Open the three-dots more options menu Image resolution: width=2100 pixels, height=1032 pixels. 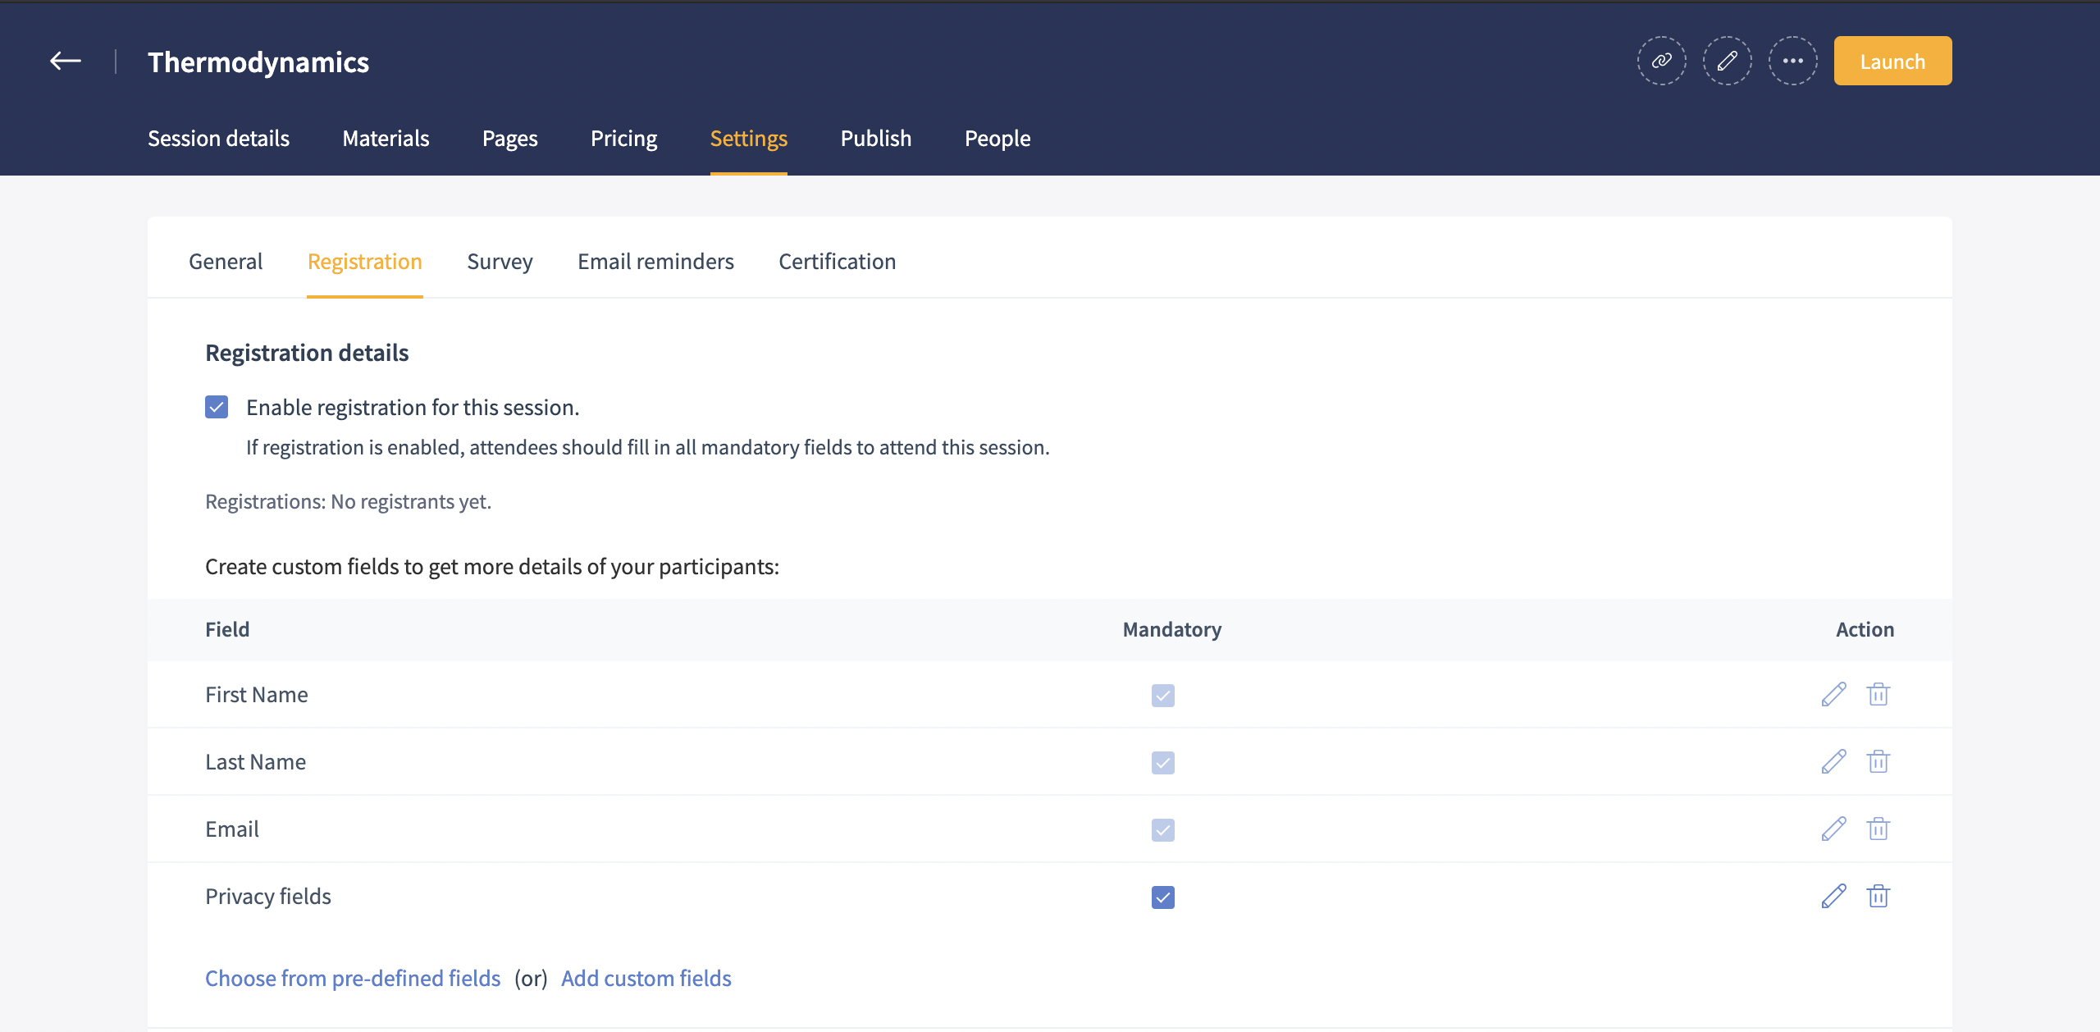[1792, 62]
